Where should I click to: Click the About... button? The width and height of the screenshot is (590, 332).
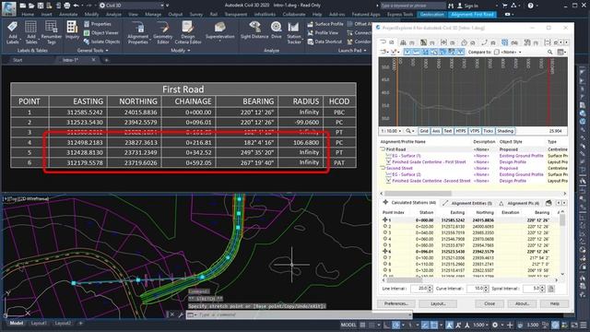point(522,303)
